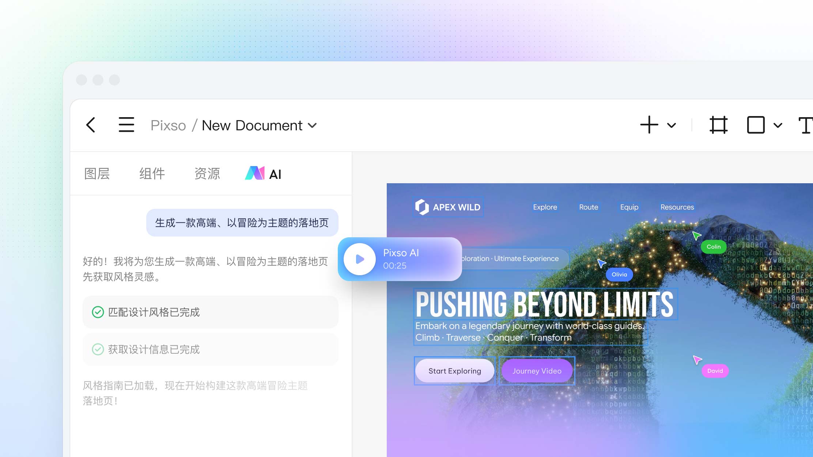This screenshot has width=813, height=457.
Task: Click the 风格指南已加载 message text
Action: (195, 393)
